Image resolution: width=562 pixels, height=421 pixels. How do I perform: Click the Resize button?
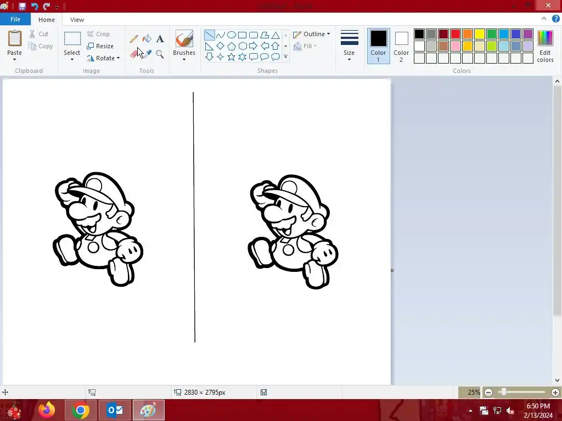pos(100,46)
